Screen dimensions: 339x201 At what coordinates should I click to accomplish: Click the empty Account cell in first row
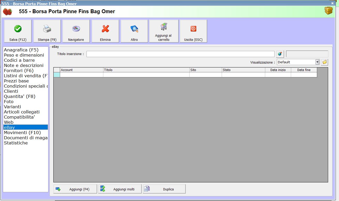(82, 75)
